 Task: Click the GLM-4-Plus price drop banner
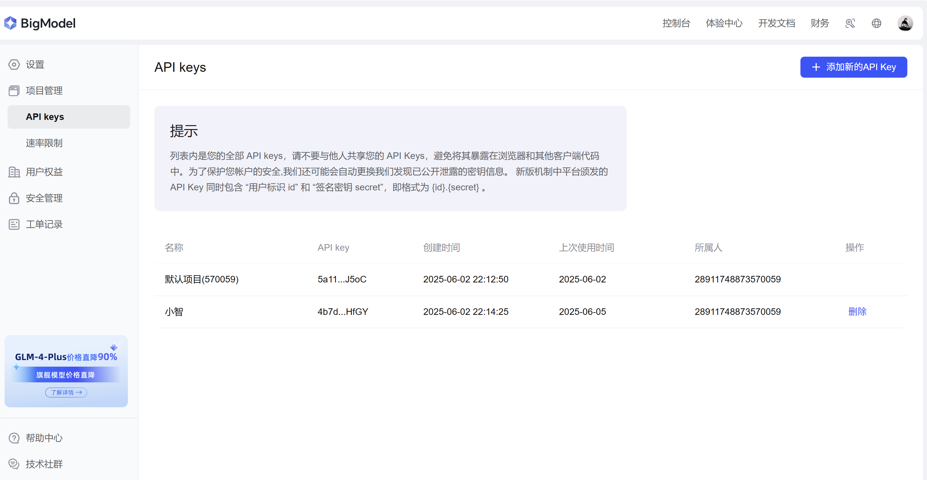(66, 371)
